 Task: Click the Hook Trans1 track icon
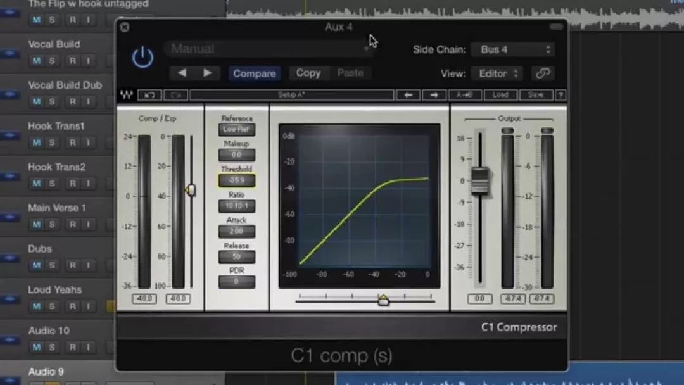(10, 136)
